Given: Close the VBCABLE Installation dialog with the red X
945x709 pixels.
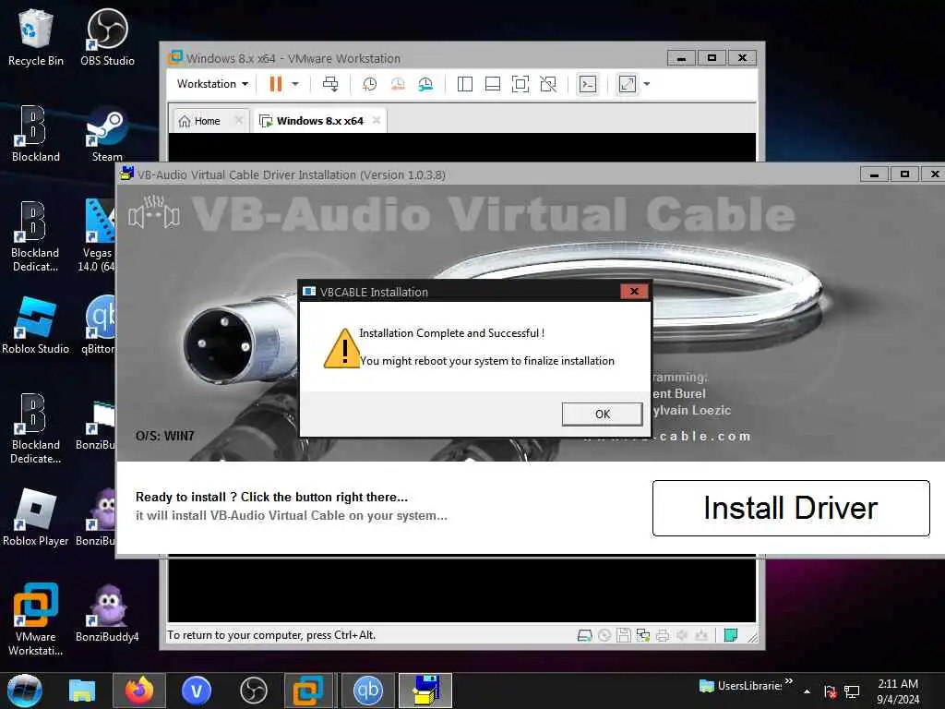Looking at the screenshot, I should coord(634,291).
